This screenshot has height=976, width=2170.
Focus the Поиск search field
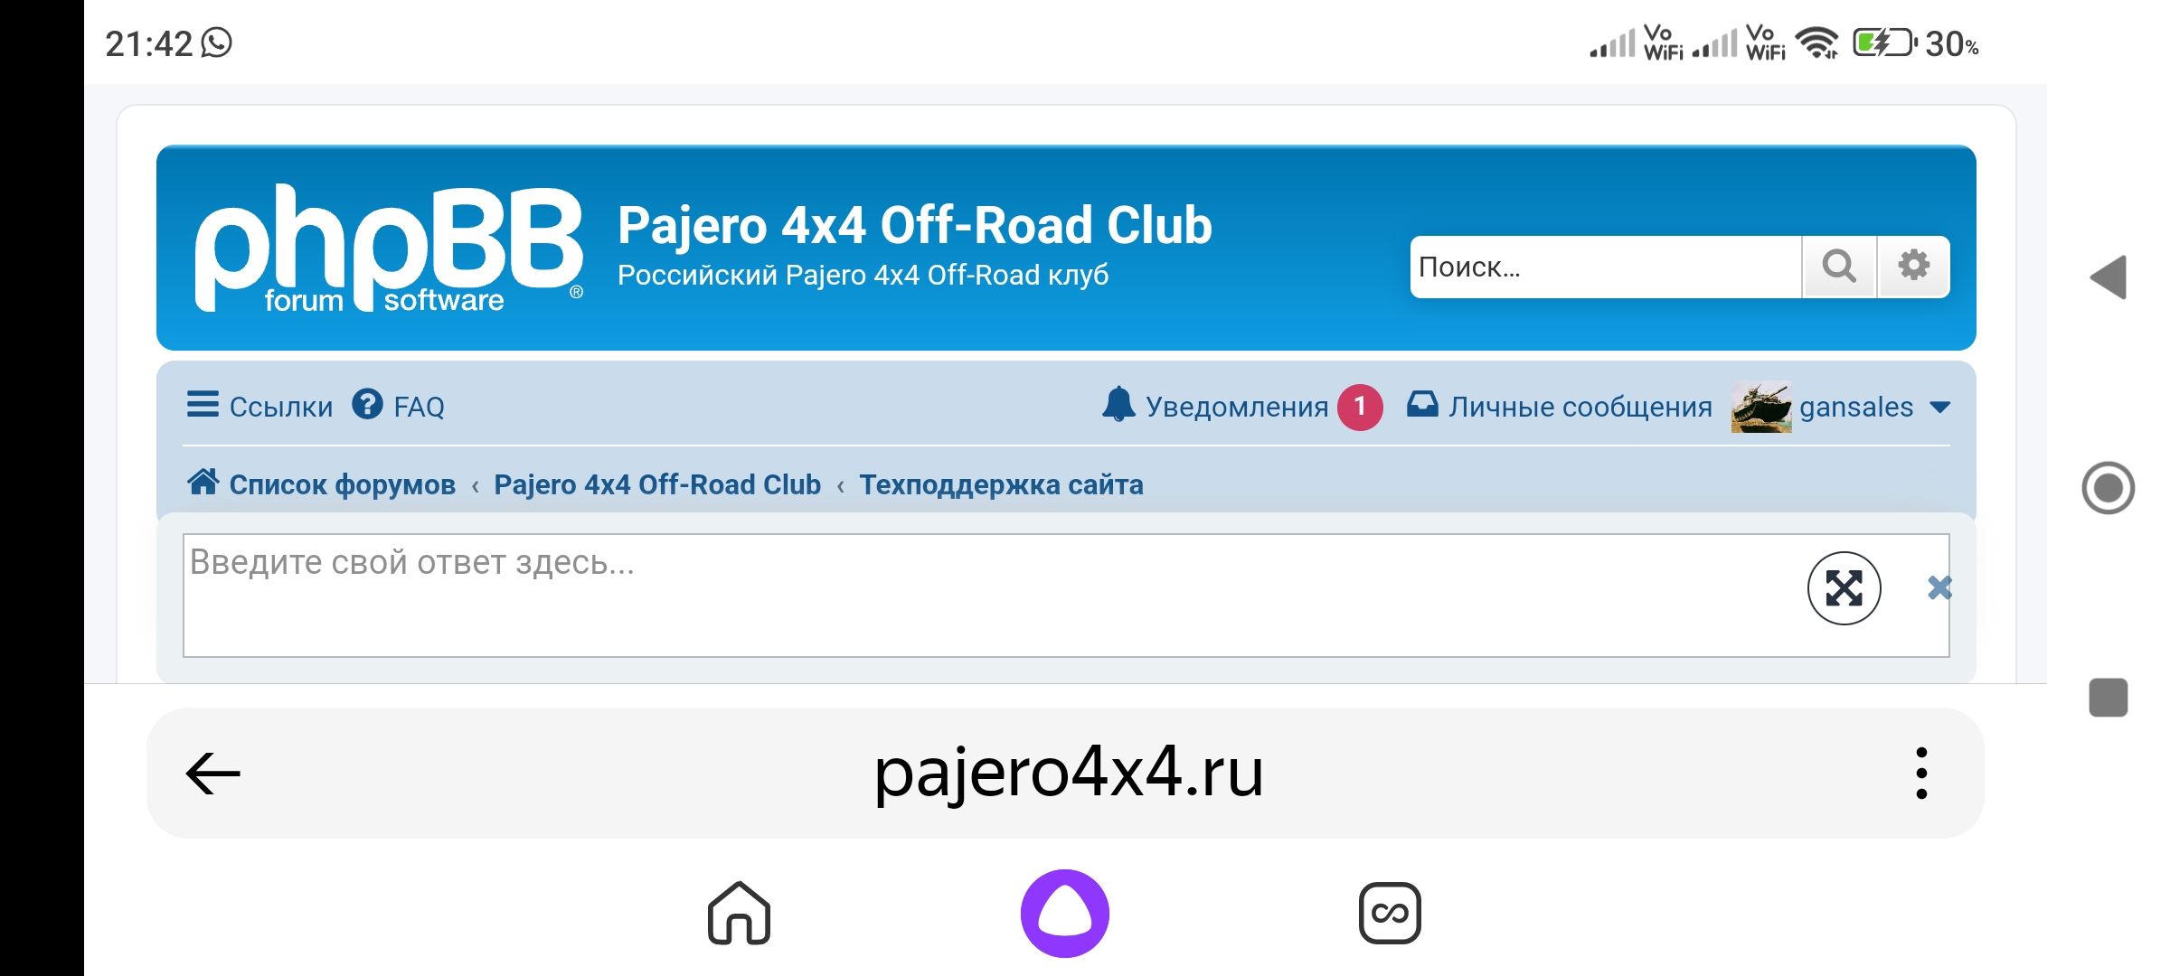pyautogui.click(x=1606, y=267)
